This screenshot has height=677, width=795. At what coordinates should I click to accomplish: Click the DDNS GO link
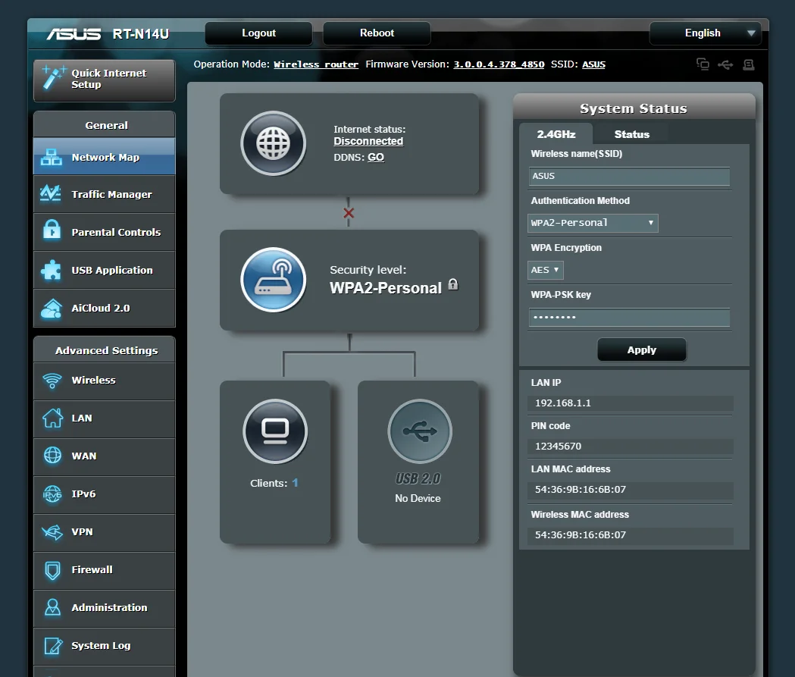(x=376, y=157)
